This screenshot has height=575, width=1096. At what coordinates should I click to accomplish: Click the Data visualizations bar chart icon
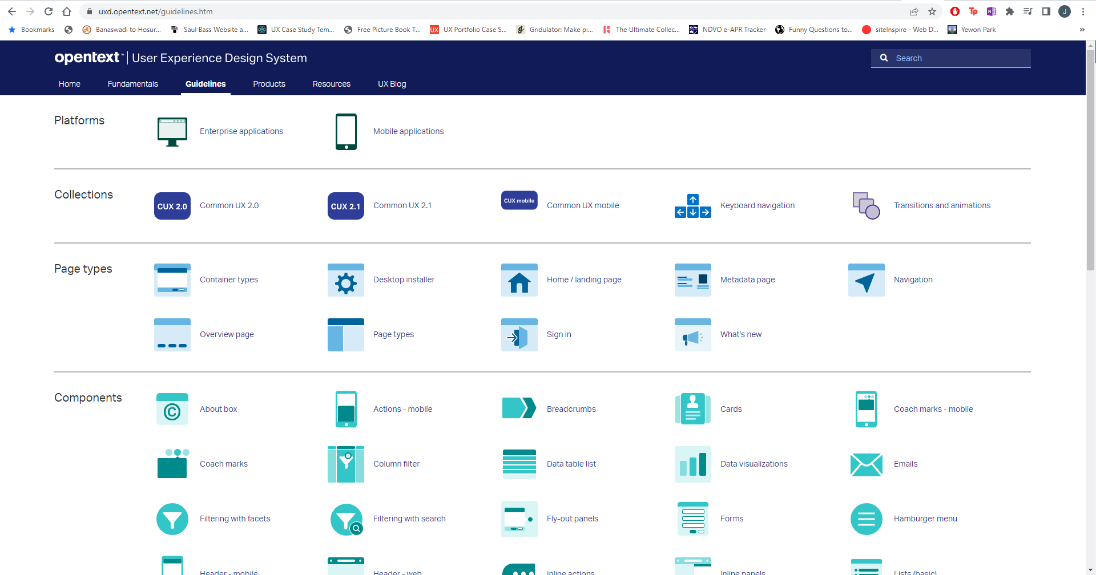pos(693,464)
